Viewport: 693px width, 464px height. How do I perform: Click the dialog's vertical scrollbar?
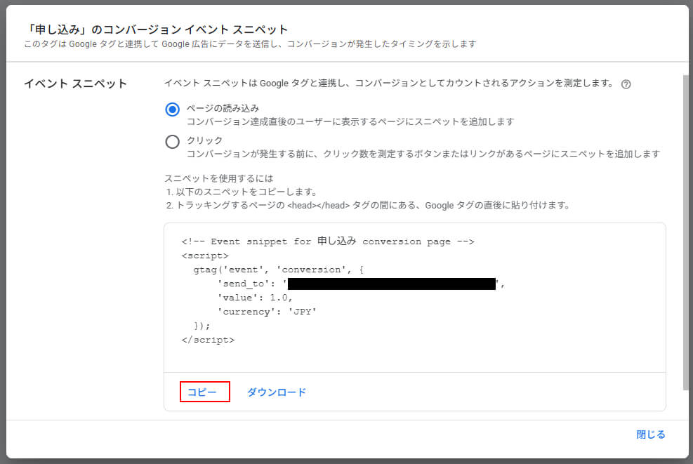click(x=686, y=232)
